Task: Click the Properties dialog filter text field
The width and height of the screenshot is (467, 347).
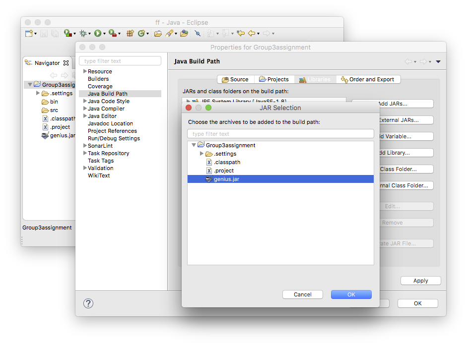Action: tap(120, 61)
